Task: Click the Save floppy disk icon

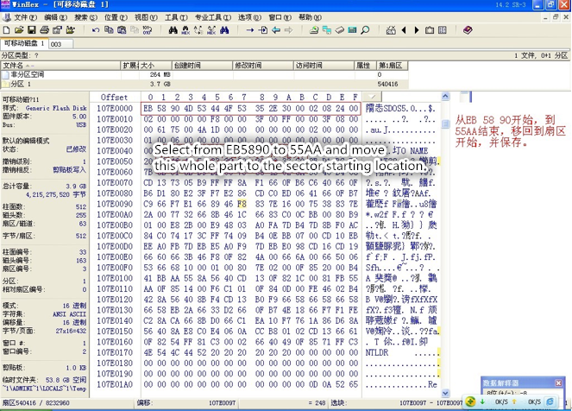Action: [x=32, y=30]
